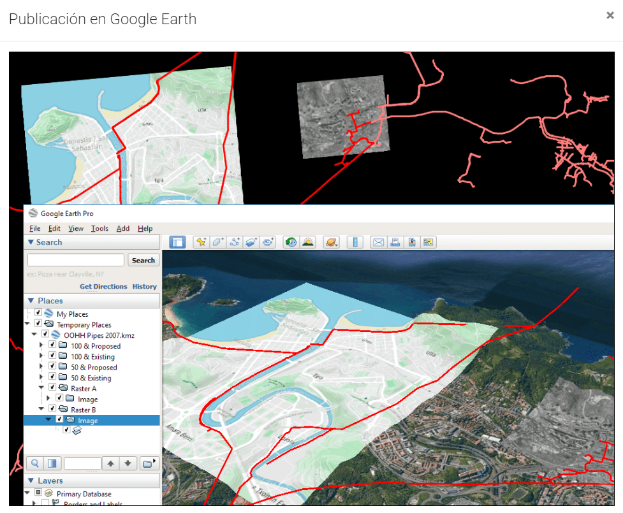Viewport: 623px width, 513px height.
Task: Click the image overlay icon under Raster B Image
Action: pyautogui.click(x=77, y=430)
